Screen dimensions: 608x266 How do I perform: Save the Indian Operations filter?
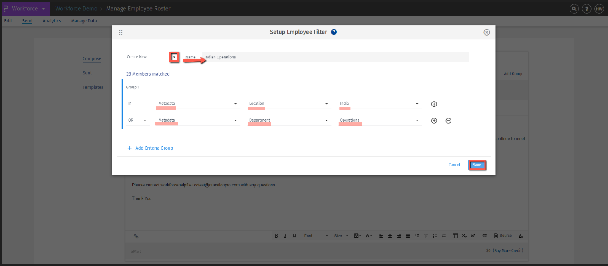coord(477,165)
